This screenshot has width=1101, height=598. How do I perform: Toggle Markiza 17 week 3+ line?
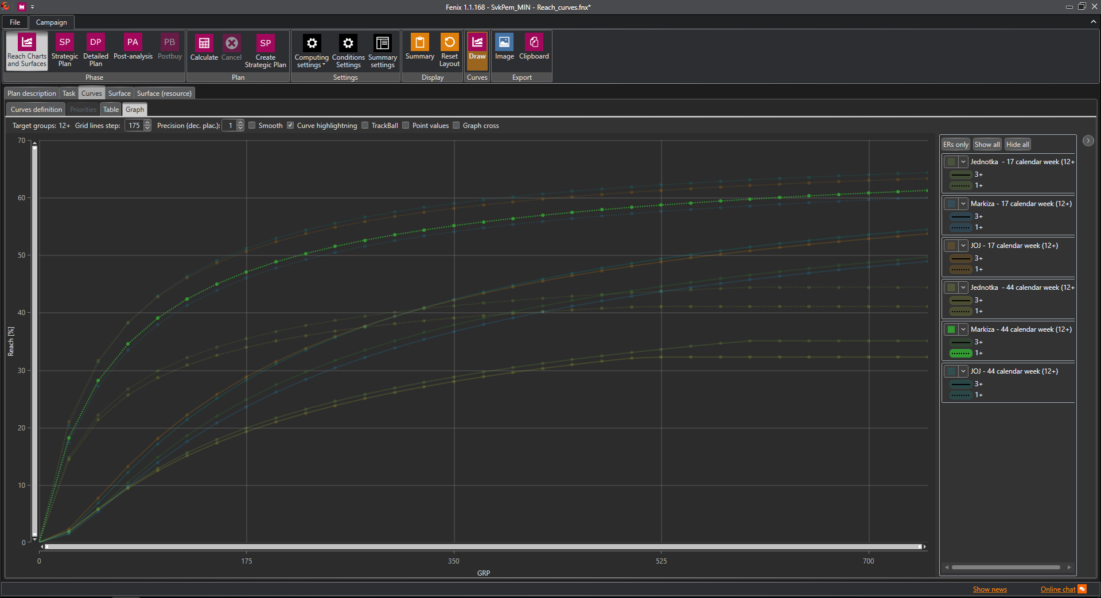(961, 216)
